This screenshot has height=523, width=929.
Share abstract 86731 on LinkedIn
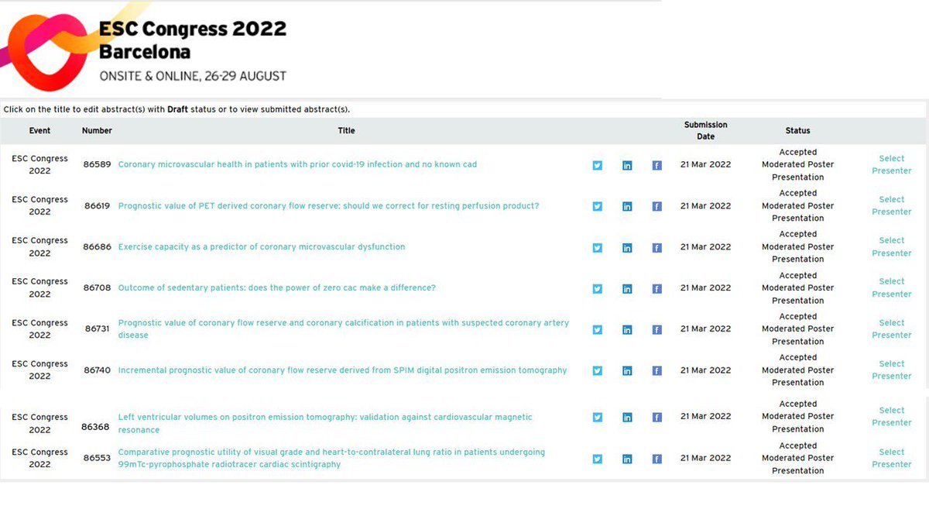click(x=627, y=329)
